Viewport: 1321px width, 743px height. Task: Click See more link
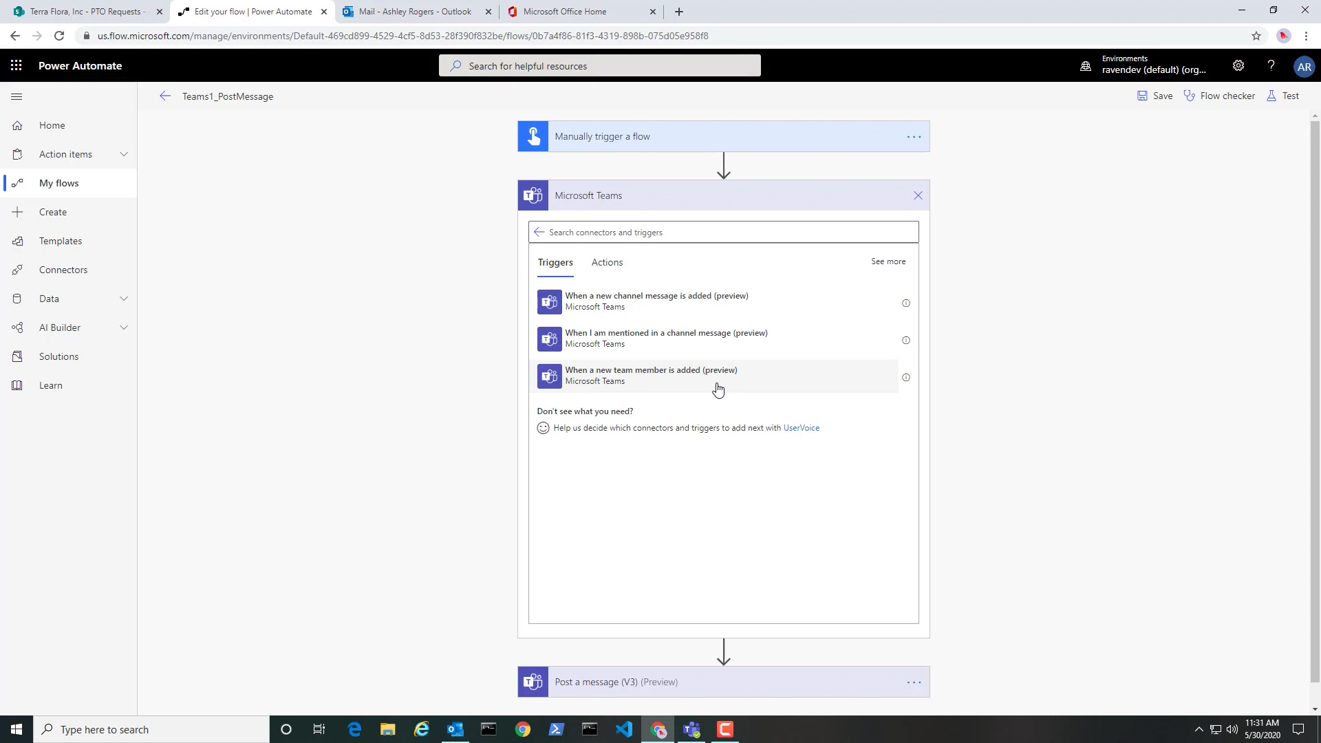pos(888,261)
